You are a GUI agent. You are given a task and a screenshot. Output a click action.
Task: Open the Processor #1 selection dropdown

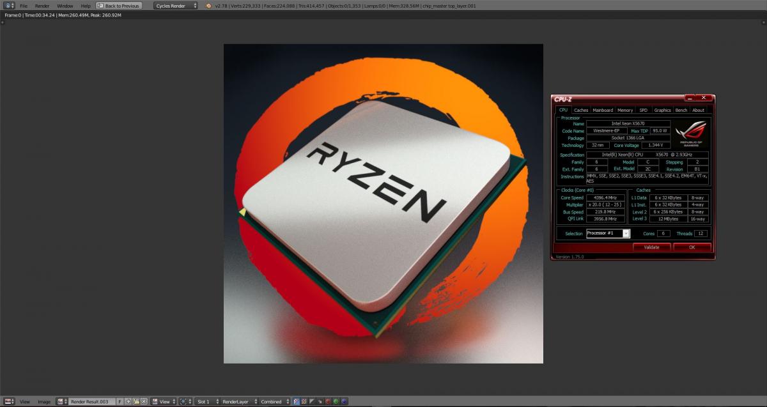point(608,233)
